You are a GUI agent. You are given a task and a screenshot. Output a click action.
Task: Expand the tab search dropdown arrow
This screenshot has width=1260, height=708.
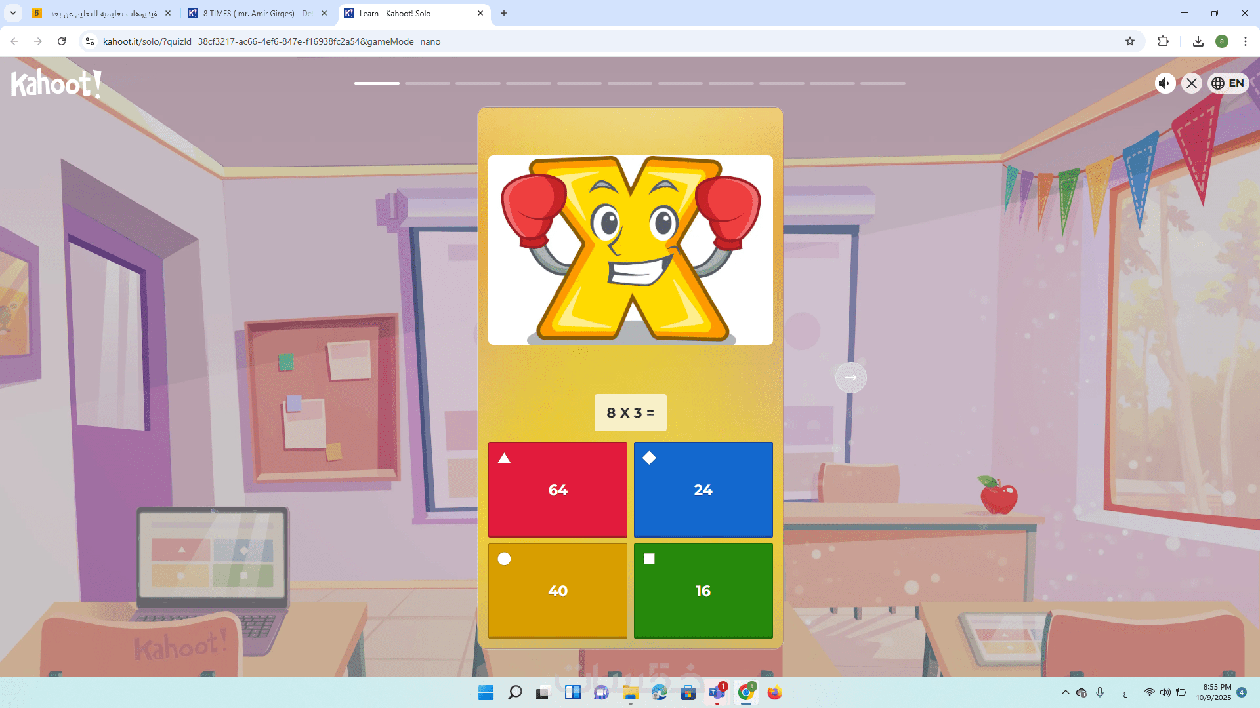[13, 13]
